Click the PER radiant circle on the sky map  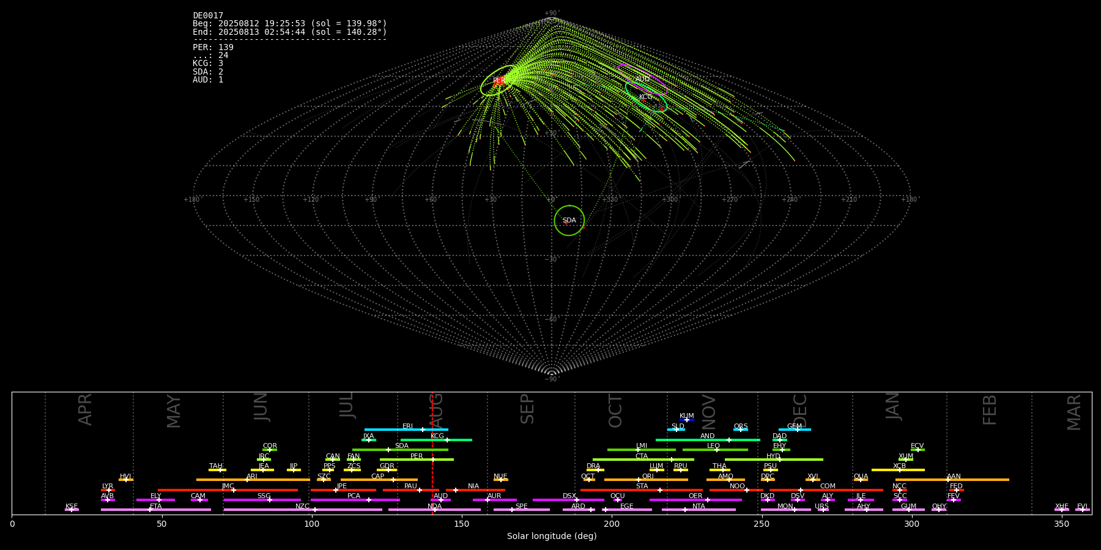pos(497,81)
